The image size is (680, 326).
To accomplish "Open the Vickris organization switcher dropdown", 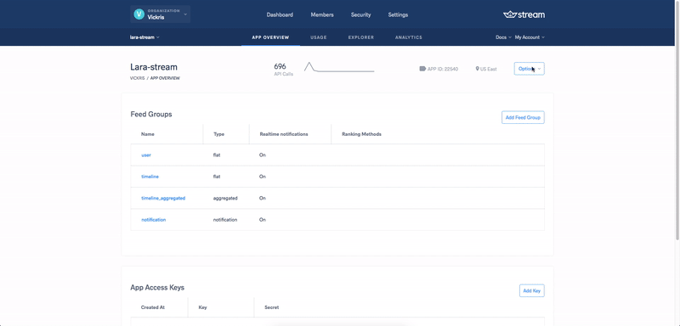I will coord(160,14).
